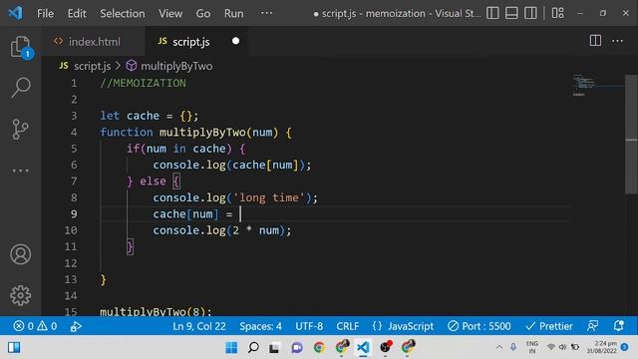Show additional views ellipsis in activity bar
Screen dimensions: 638x359
click(20, 171)
